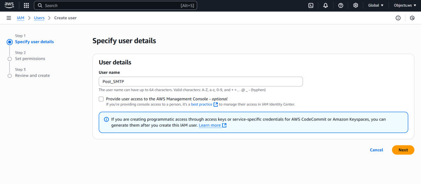Go to IAM breadcrumb link
Viewport: 421px width, 184px height.
point(21,18)
